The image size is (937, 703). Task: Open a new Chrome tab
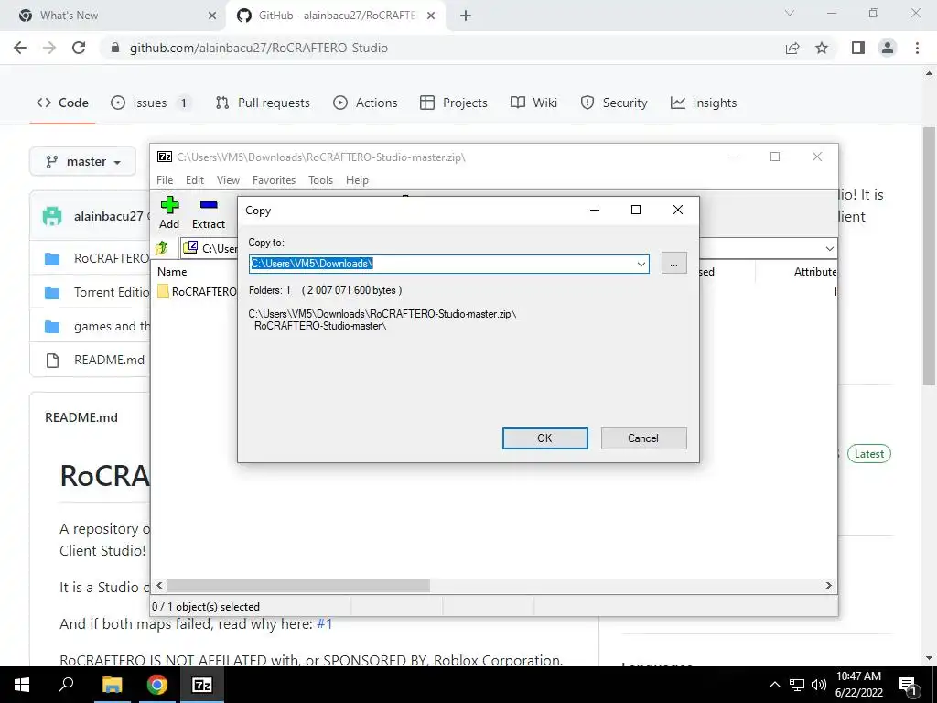point(466,16)
